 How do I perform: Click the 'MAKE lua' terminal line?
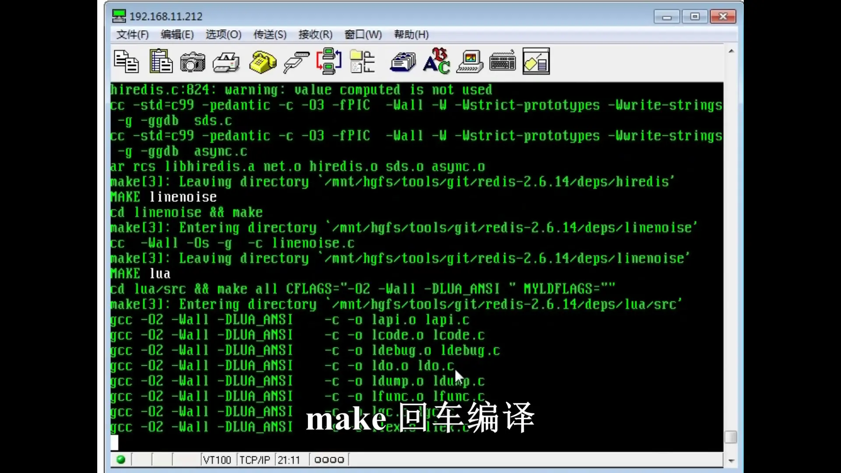(x=141, y=274)
